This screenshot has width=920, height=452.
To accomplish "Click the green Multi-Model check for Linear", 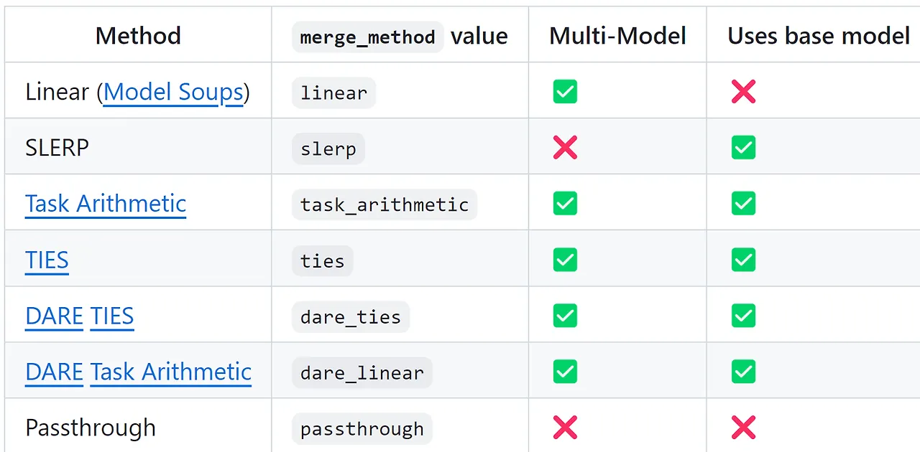I will coord(565,92).
